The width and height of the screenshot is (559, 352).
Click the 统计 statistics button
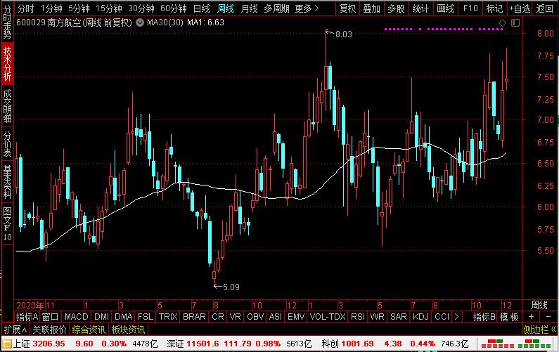tap(420, 8)
